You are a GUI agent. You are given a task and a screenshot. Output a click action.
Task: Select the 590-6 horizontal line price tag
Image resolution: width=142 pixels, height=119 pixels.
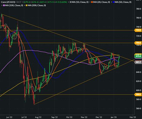point(138,94)
